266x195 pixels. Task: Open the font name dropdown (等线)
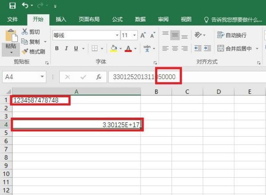tap(117, 35)
